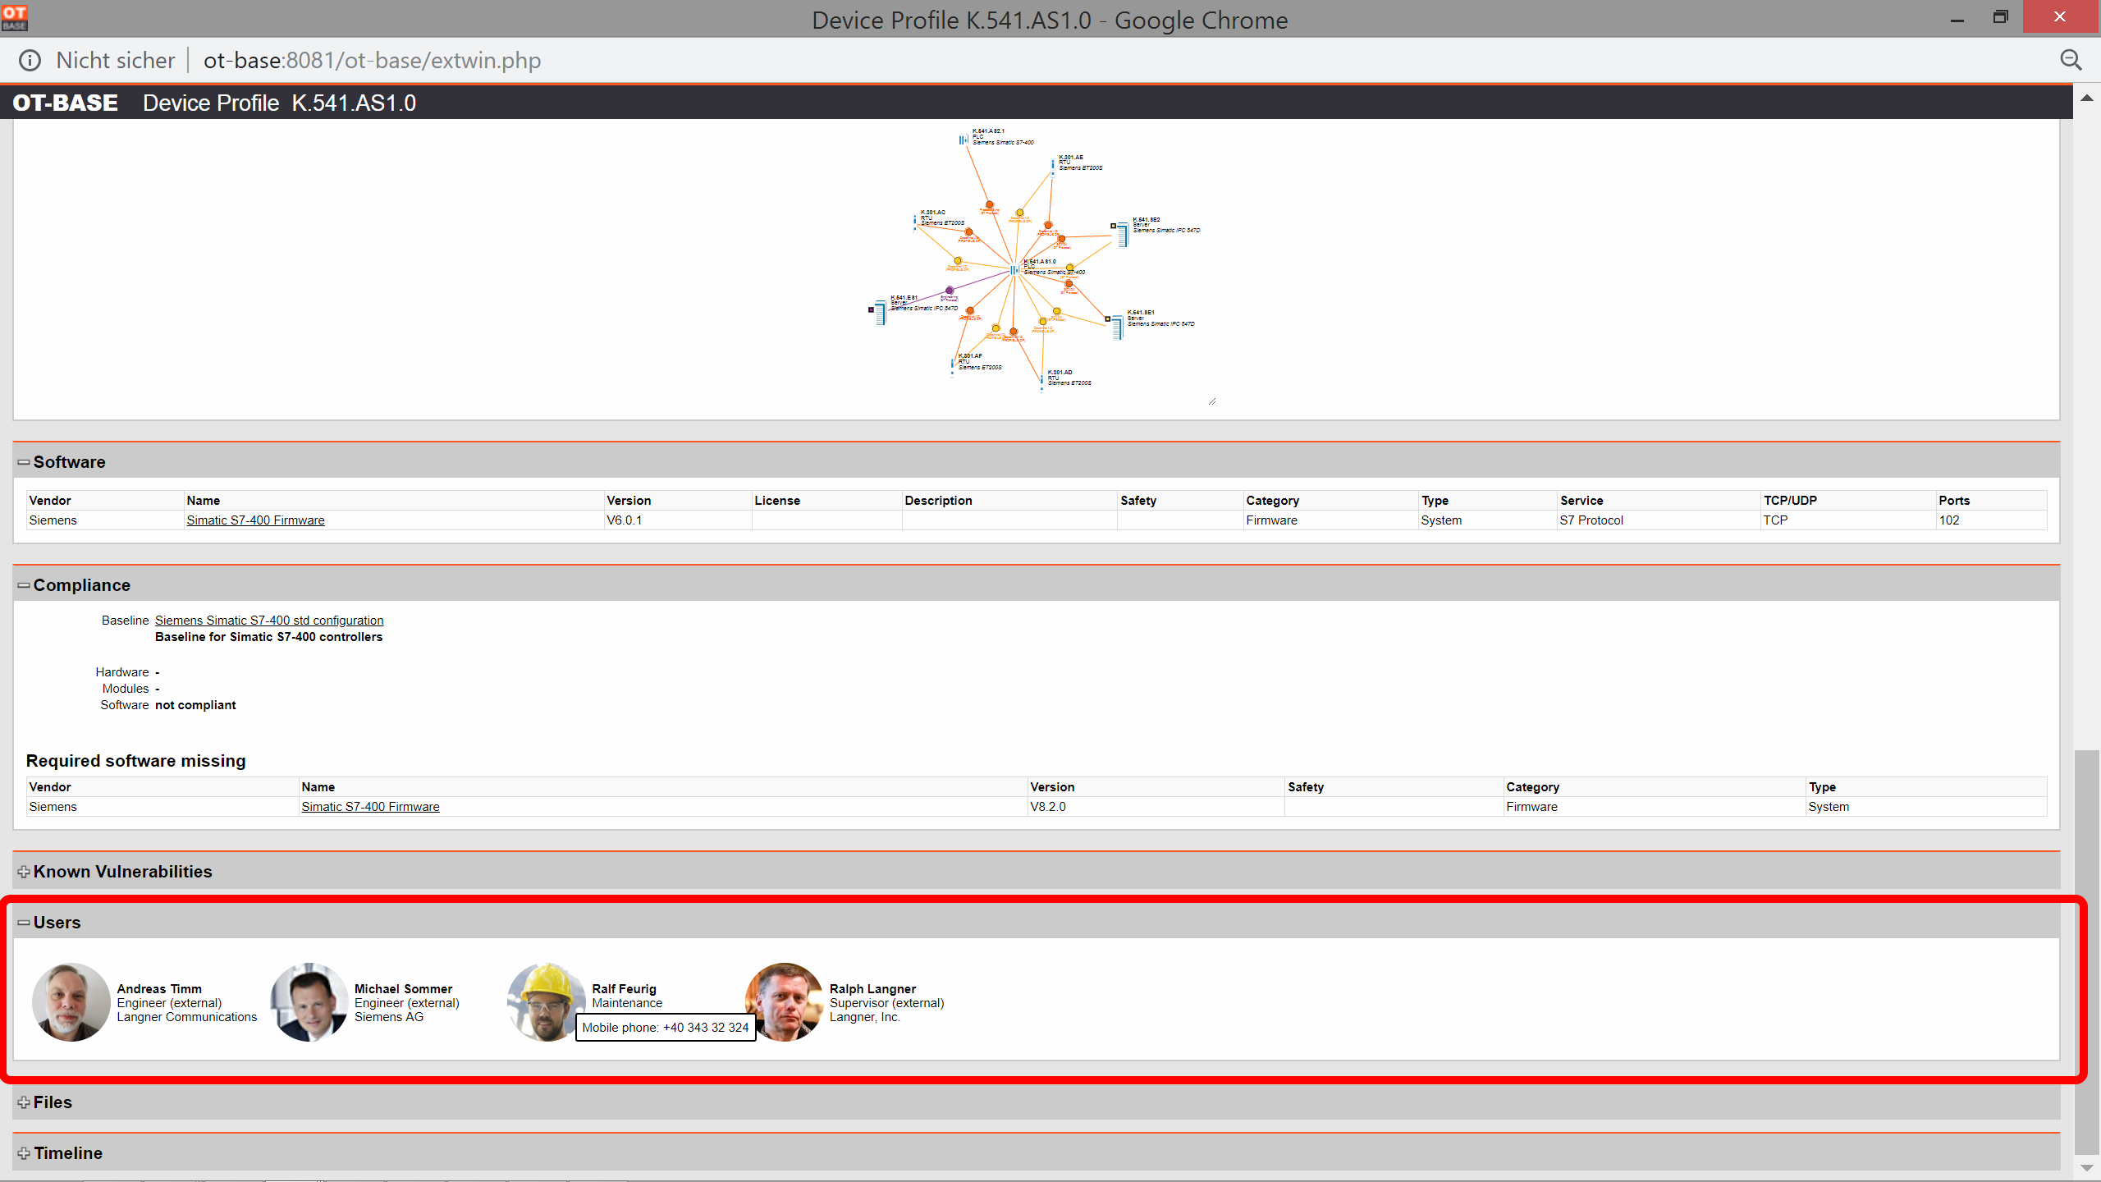The height and width of the screenshot is (1182, 2101).
Task: Click the graph's corner grip handle
Action: pos(1211,401)
